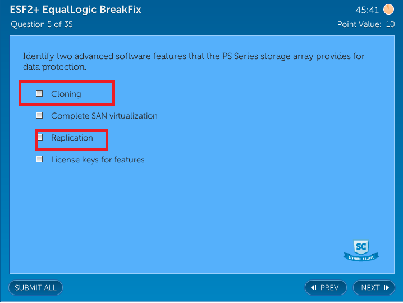
Task: Click the Cloning answer label text
Action: tap(66, 94)
